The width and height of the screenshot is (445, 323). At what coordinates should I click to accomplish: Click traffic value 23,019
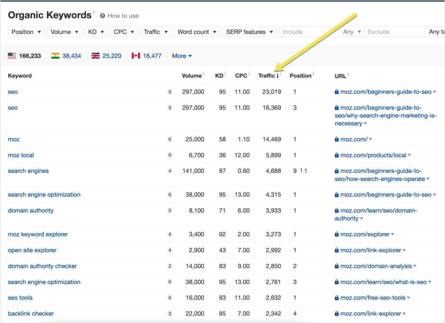(272, 92)
